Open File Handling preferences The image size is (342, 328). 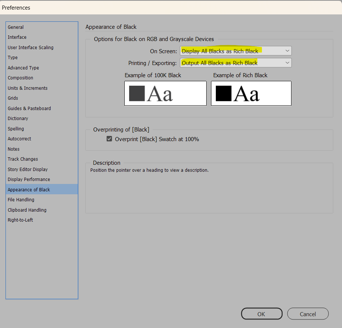coord(42,199)
